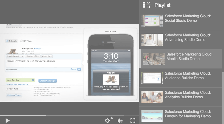Open Edit Campaign Associations link

[17, 84]
